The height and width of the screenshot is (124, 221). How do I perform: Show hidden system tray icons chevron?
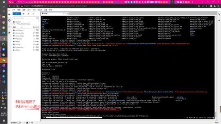coord(5,90)
